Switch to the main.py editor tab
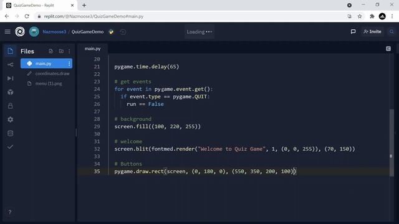 93,49
